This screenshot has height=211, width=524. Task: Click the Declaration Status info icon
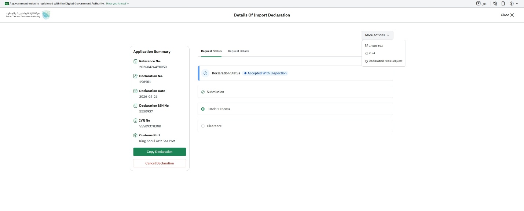click(205, 73)
